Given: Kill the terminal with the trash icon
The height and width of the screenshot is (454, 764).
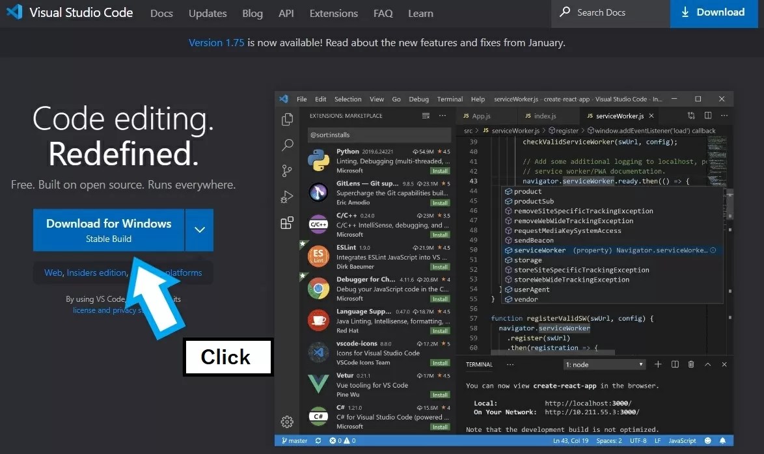Looking at the screenshot, I should tap(691, 364).
